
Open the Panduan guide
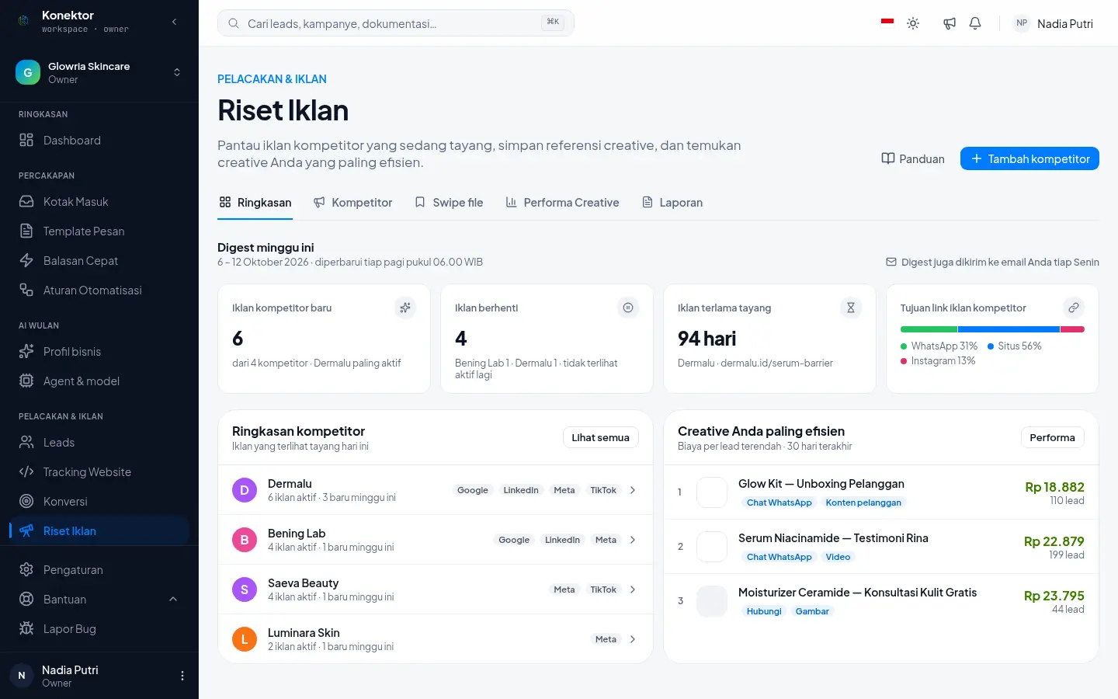913,158
